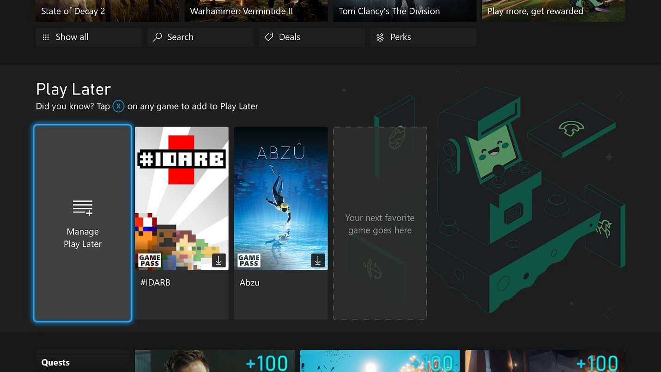
Task: Click the X button hint icon
Action: (118, 106)
